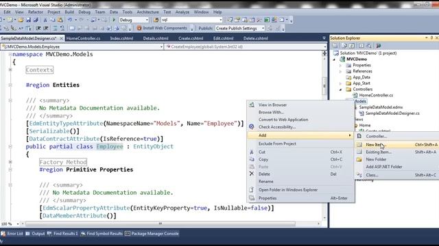Open Find Symbol Results at the bottom
The image size is (439, 246).
tap(102, 234)
